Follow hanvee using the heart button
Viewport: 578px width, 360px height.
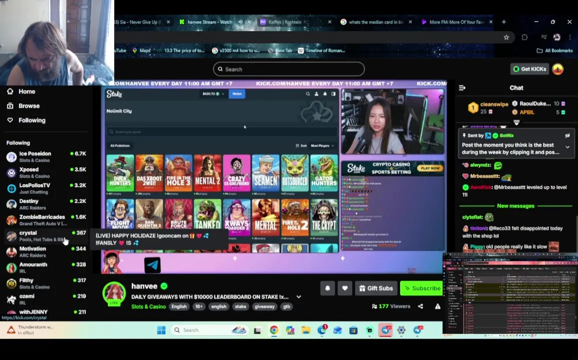345,288
